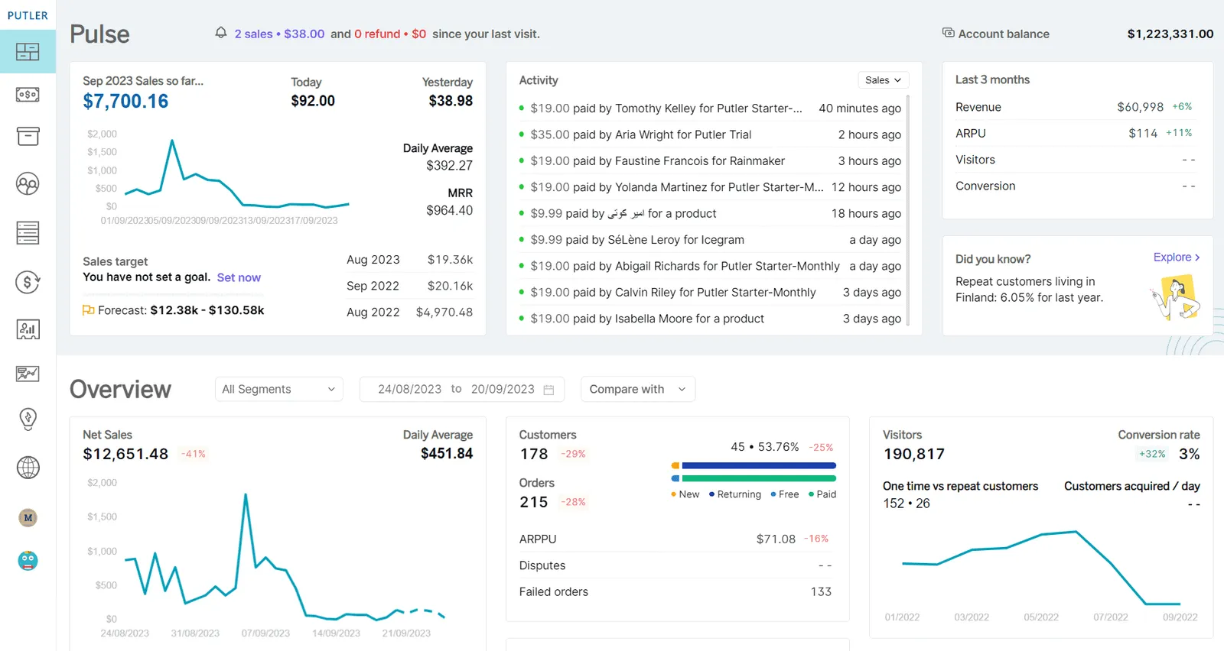Viewport: 1224px width, 651px height.
Task: Click the Isabella Moore activity entry
Action: point(710,319)
